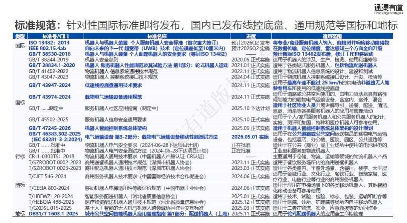Select standard number DB31/T 1603.1-2025
Image resolution: width=407 pixels, height=223 pixels.
tap(53, 214)
